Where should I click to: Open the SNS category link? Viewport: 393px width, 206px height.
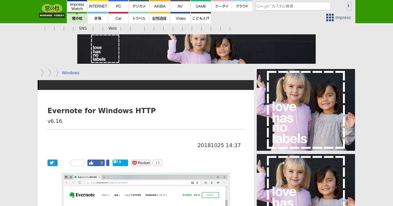coord(83,28)
